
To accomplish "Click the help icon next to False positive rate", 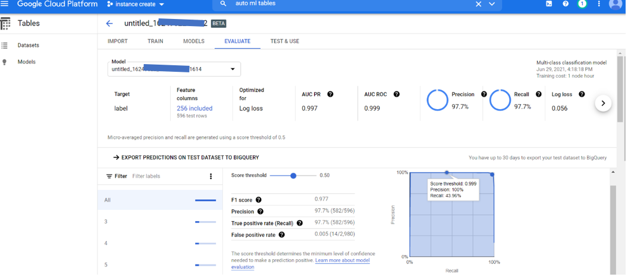I will (x=281, y=235).
